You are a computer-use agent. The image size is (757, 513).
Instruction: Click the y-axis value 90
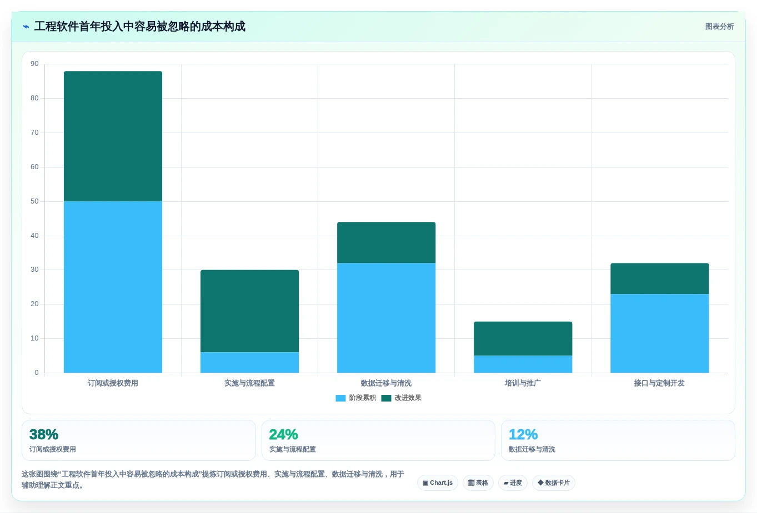pos(34,64)
